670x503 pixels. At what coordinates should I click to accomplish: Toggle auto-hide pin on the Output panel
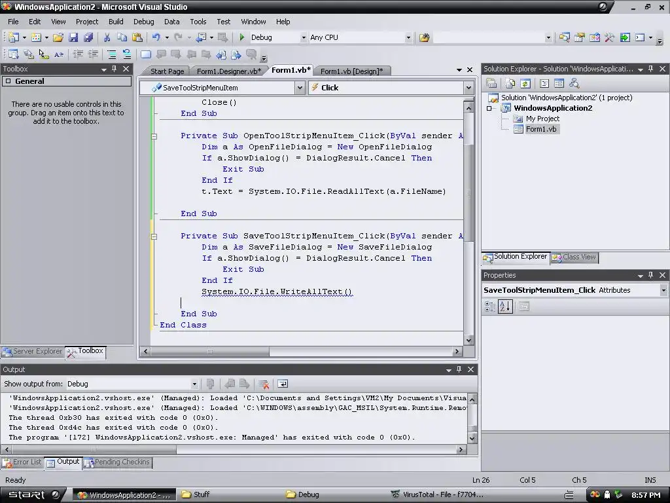click(x=459, y=369)
